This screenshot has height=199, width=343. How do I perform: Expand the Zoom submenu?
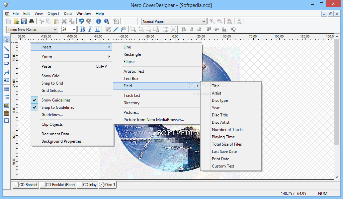click(72, 57)
